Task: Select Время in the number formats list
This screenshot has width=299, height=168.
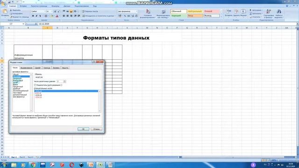Action: tap(15, 84)
